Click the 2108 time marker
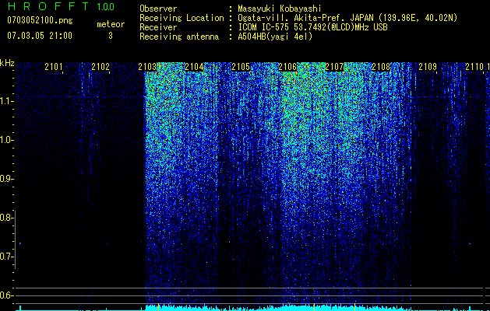 click(381, 67)
